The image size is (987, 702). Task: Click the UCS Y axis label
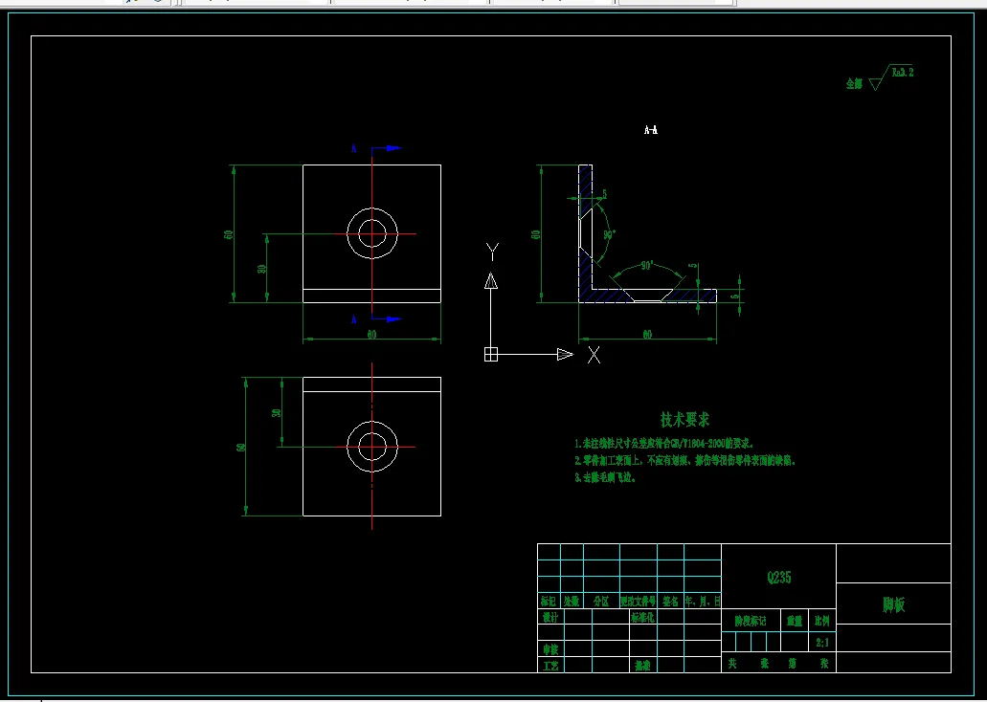492,252
